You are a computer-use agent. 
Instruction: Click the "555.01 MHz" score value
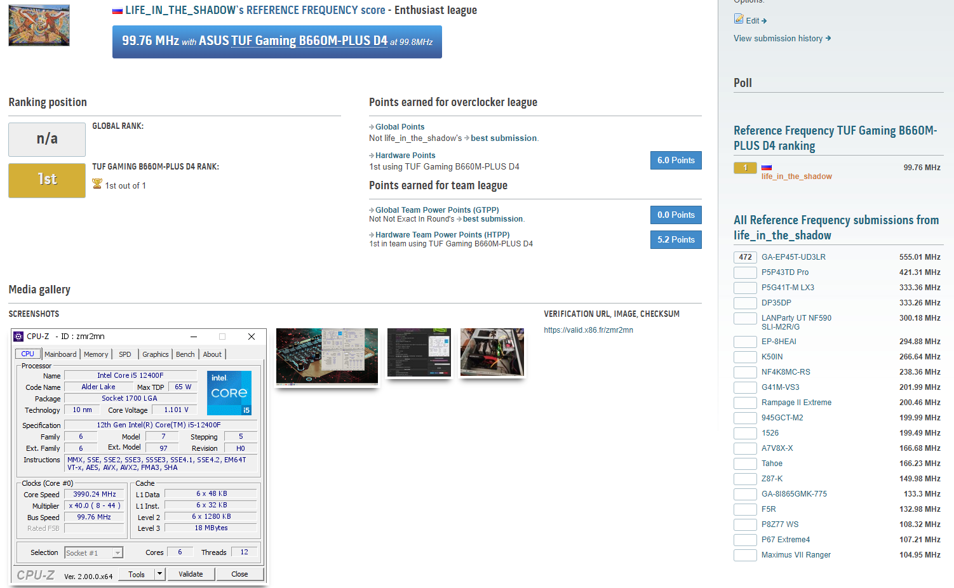pyautogui.click(x=920, y=257)
